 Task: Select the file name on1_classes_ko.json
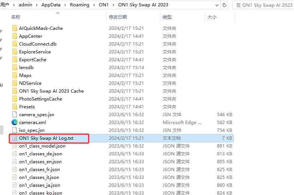point(40,193)
